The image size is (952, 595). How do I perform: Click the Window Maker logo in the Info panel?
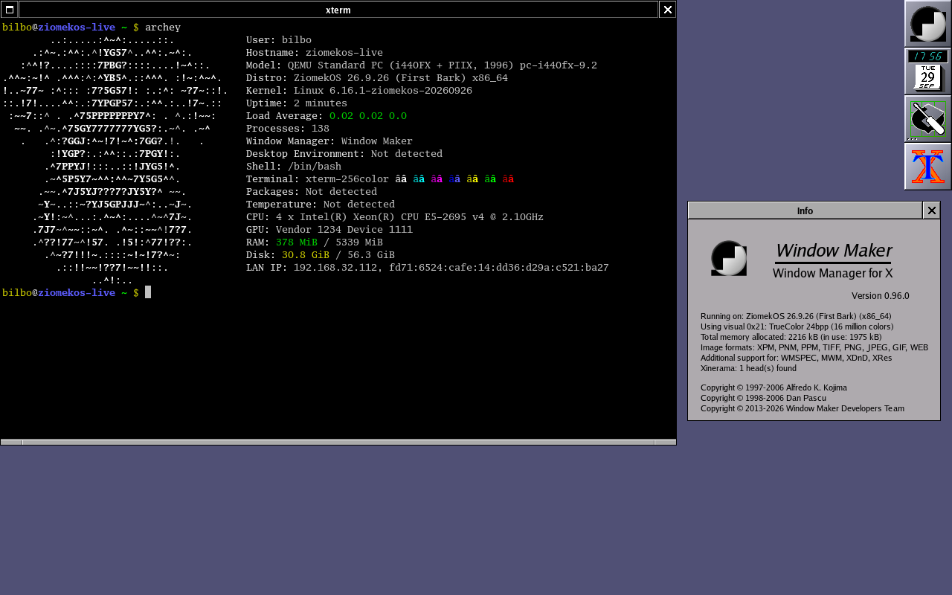[x=729, y=258]
